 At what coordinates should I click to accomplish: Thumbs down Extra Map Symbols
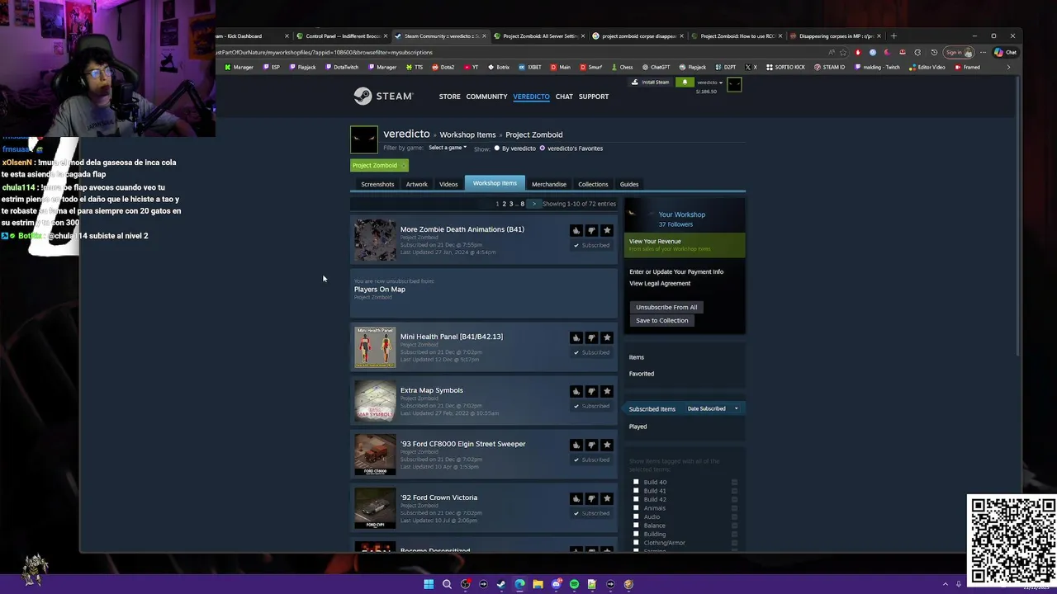[x=591, y=391]
